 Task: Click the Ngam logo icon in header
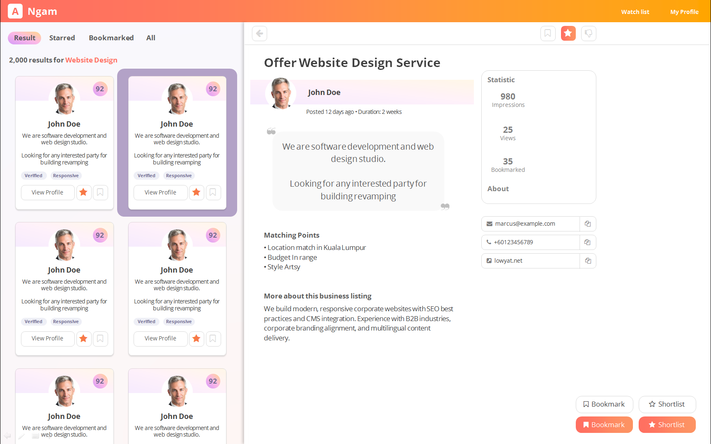15,11
